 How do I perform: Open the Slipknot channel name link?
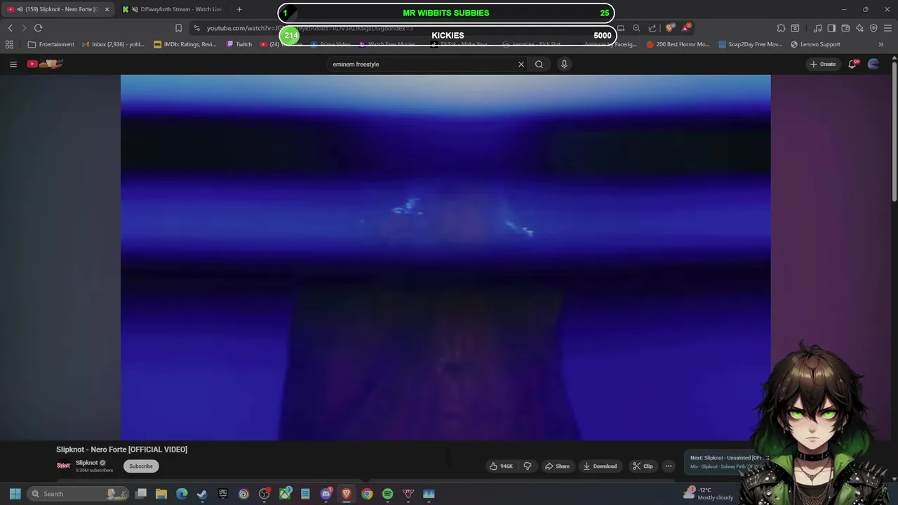tap(86, 463)
